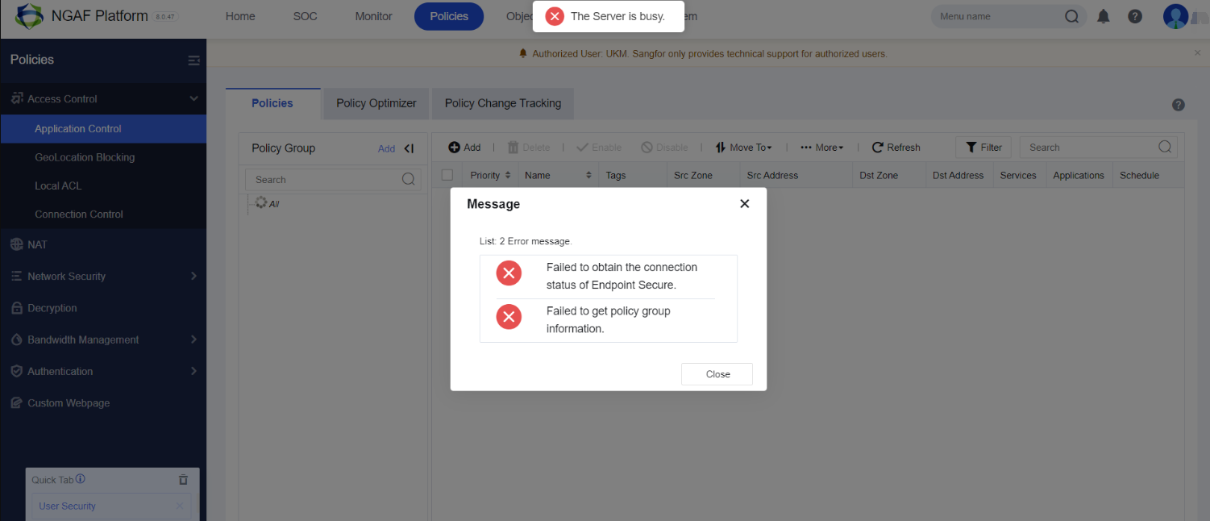Open the help question mark in top bar
This screenshot has height=521, width=1210.
click(1135, 16)
